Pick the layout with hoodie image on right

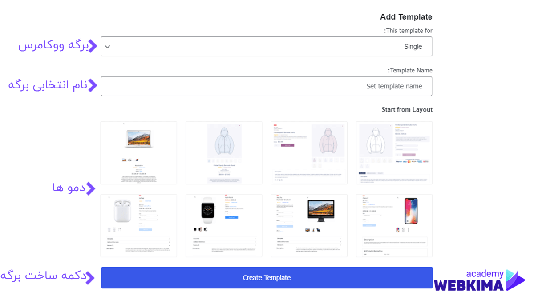[x=309, y=153]
